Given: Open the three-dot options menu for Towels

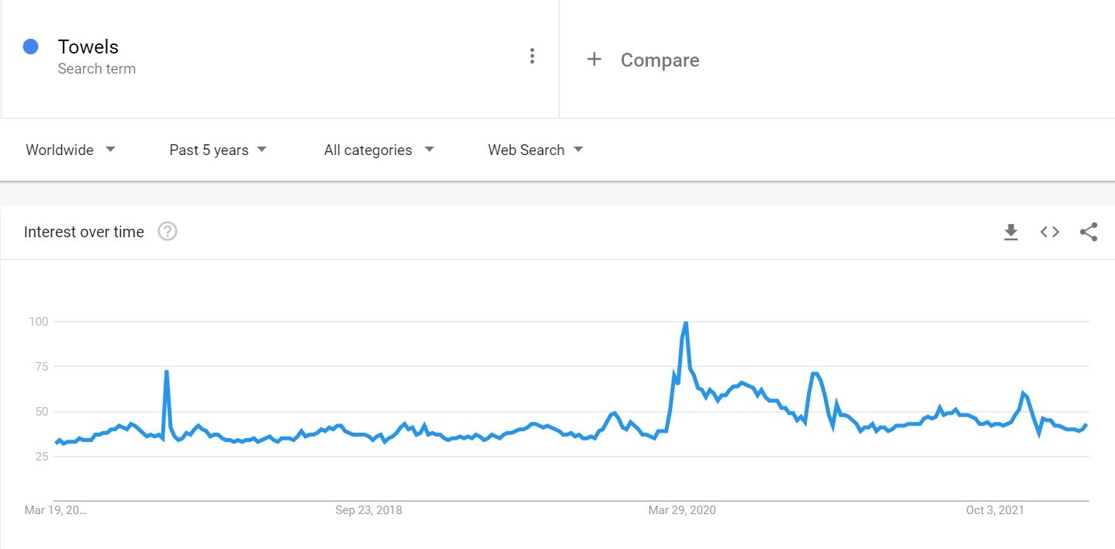Looking at the screenshot, I should tap(532, 56).
